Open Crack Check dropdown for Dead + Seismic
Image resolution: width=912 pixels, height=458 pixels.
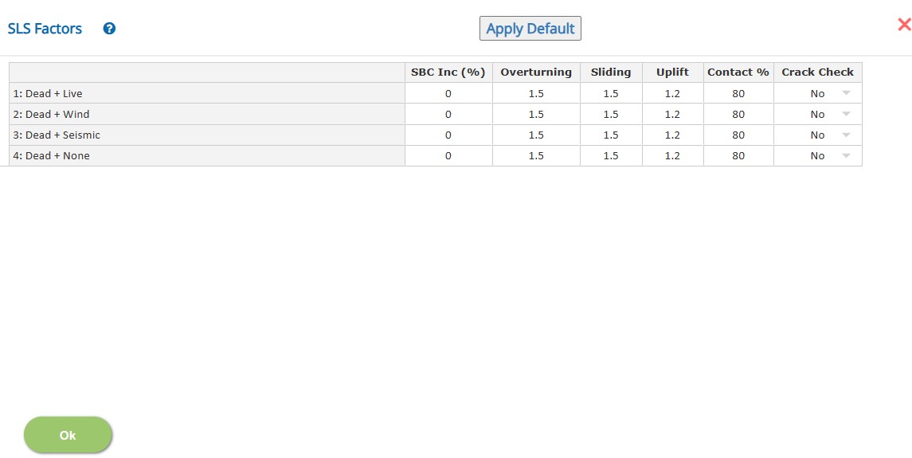coord(846,135)
